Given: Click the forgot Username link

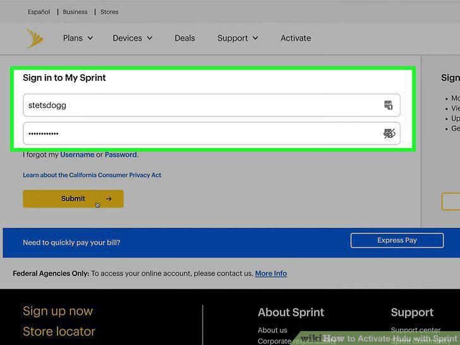Looking at the screenshot, I should [x=77, y=155].
